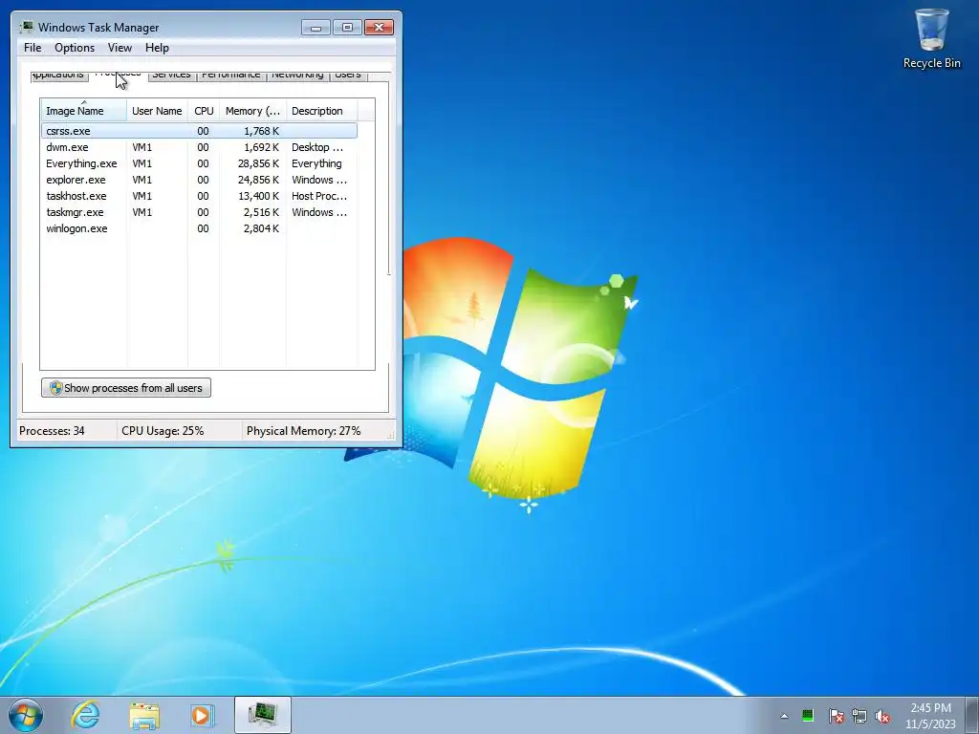Open Action Center flag tray icon
This screenshot has width=979, height=734.
[836, 716]
